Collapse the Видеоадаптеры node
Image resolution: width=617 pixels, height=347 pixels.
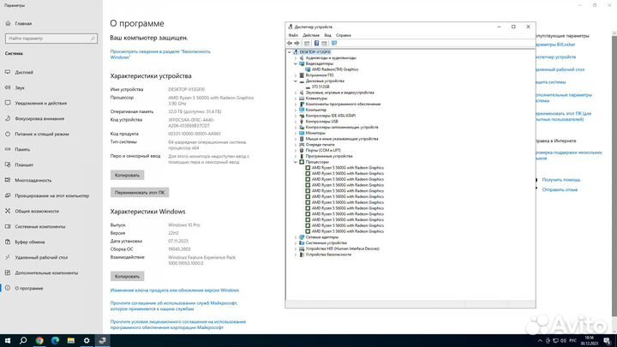click(296, 63)
